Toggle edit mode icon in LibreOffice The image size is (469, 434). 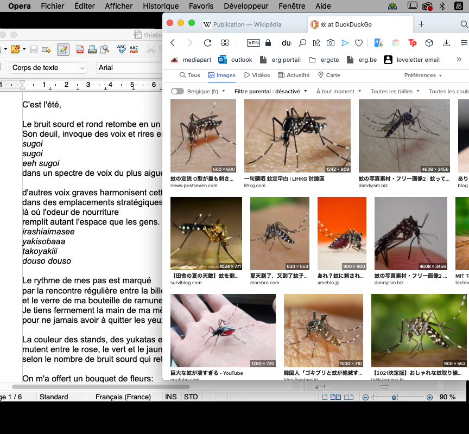coord(63,49)
